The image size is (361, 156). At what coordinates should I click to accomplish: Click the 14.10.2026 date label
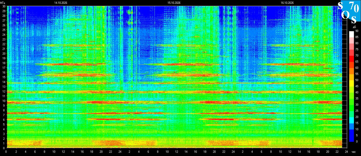(61, 3)
